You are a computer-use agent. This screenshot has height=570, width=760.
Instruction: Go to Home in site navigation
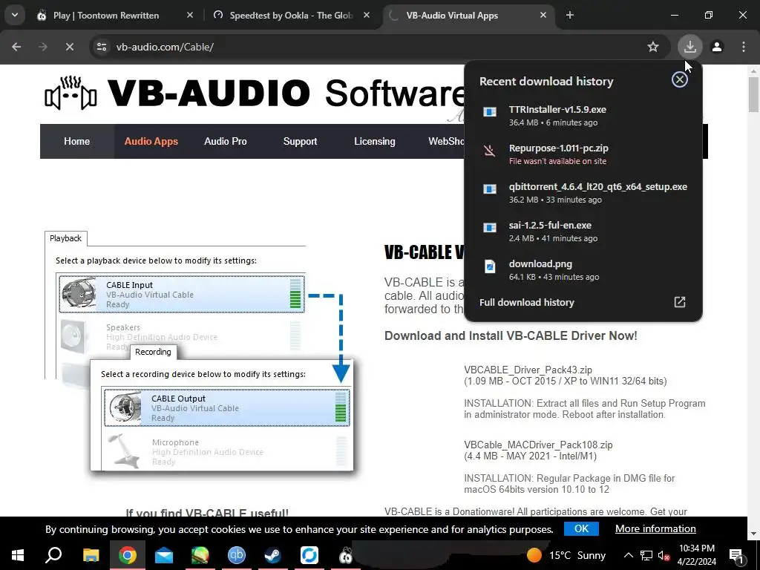76,142
